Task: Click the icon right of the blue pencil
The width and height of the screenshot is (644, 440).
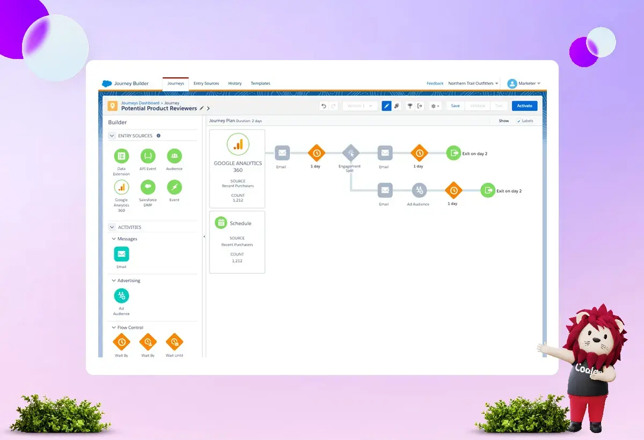Action: (x=397, y=106)
